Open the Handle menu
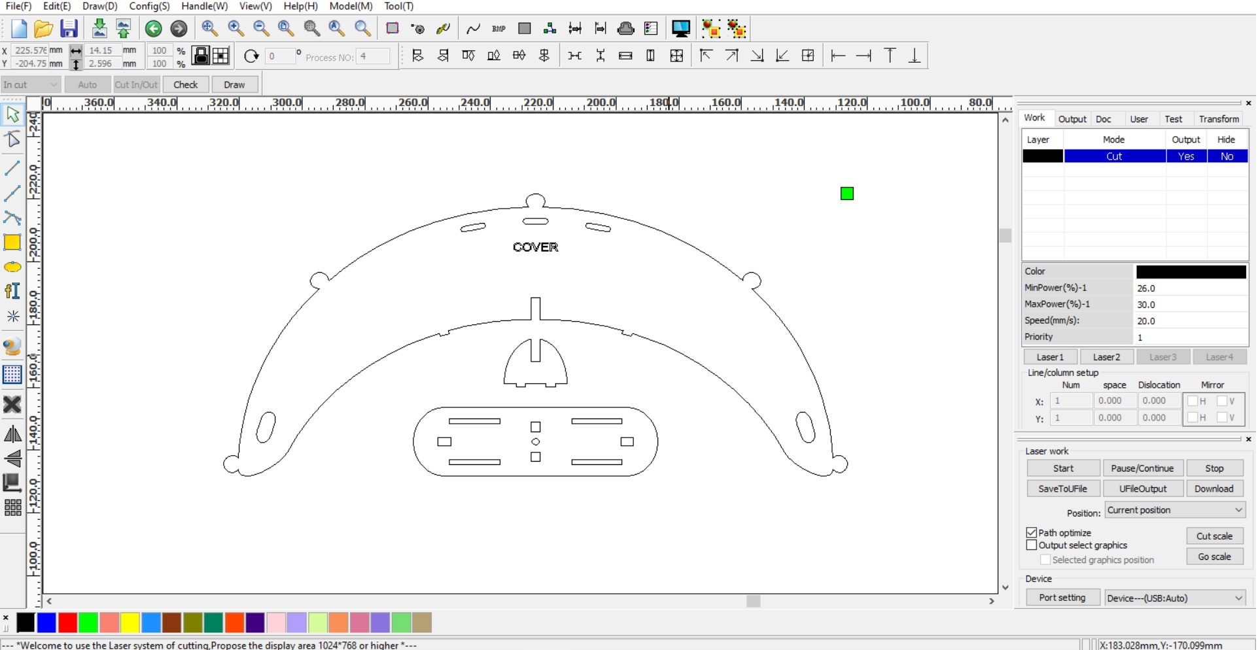The image size is (1258, 650). tap(204, 6)
